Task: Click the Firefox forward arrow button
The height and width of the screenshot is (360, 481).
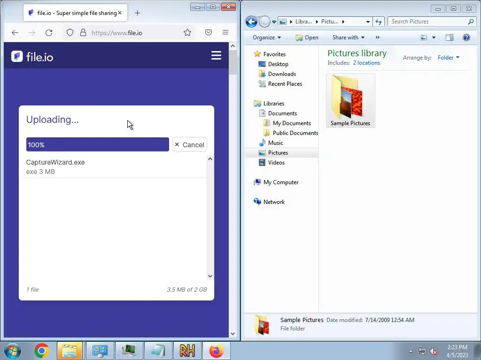Action: tap(32, 32)
